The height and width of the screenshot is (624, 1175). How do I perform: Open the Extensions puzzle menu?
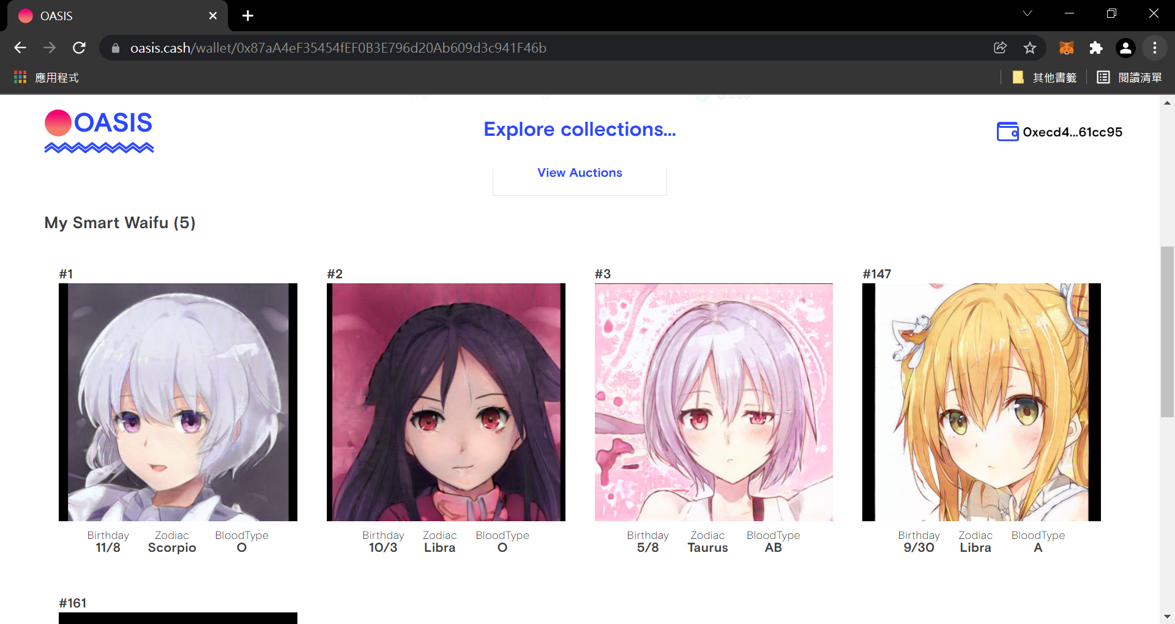[1096, 48]
